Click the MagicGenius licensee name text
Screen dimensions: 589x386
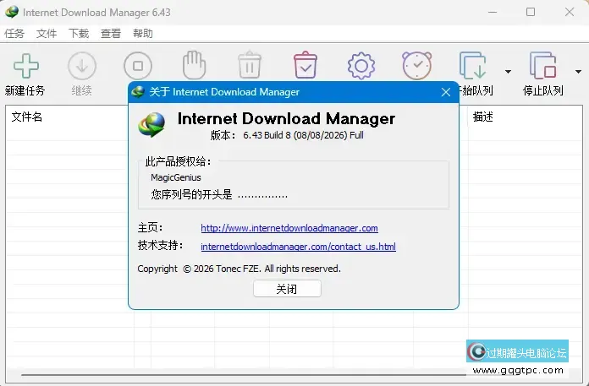click(x=176, y=177)
